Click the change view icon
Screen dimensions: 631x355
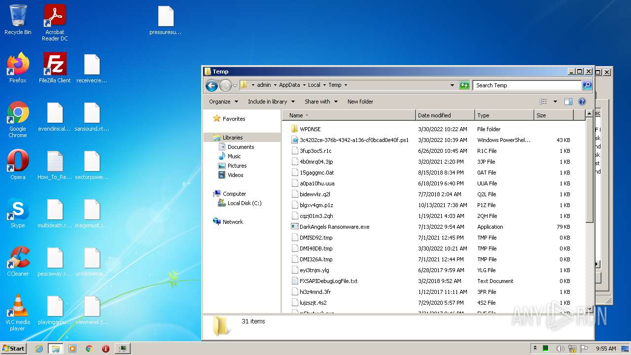coord(543,102)
